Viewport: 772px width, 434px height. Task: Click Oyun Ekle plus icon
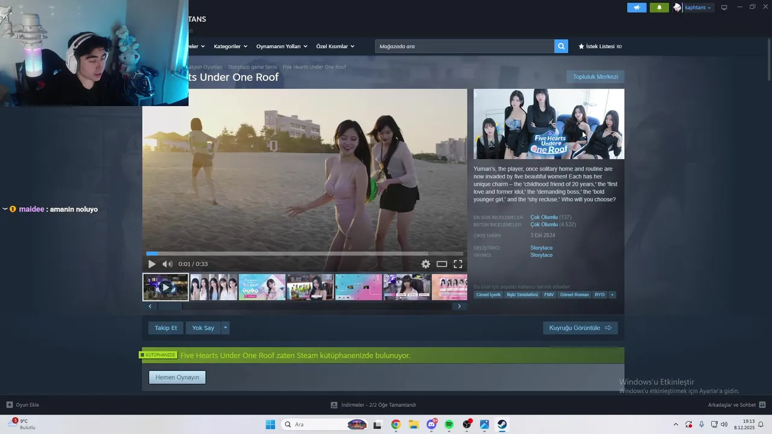pos(9,404)
